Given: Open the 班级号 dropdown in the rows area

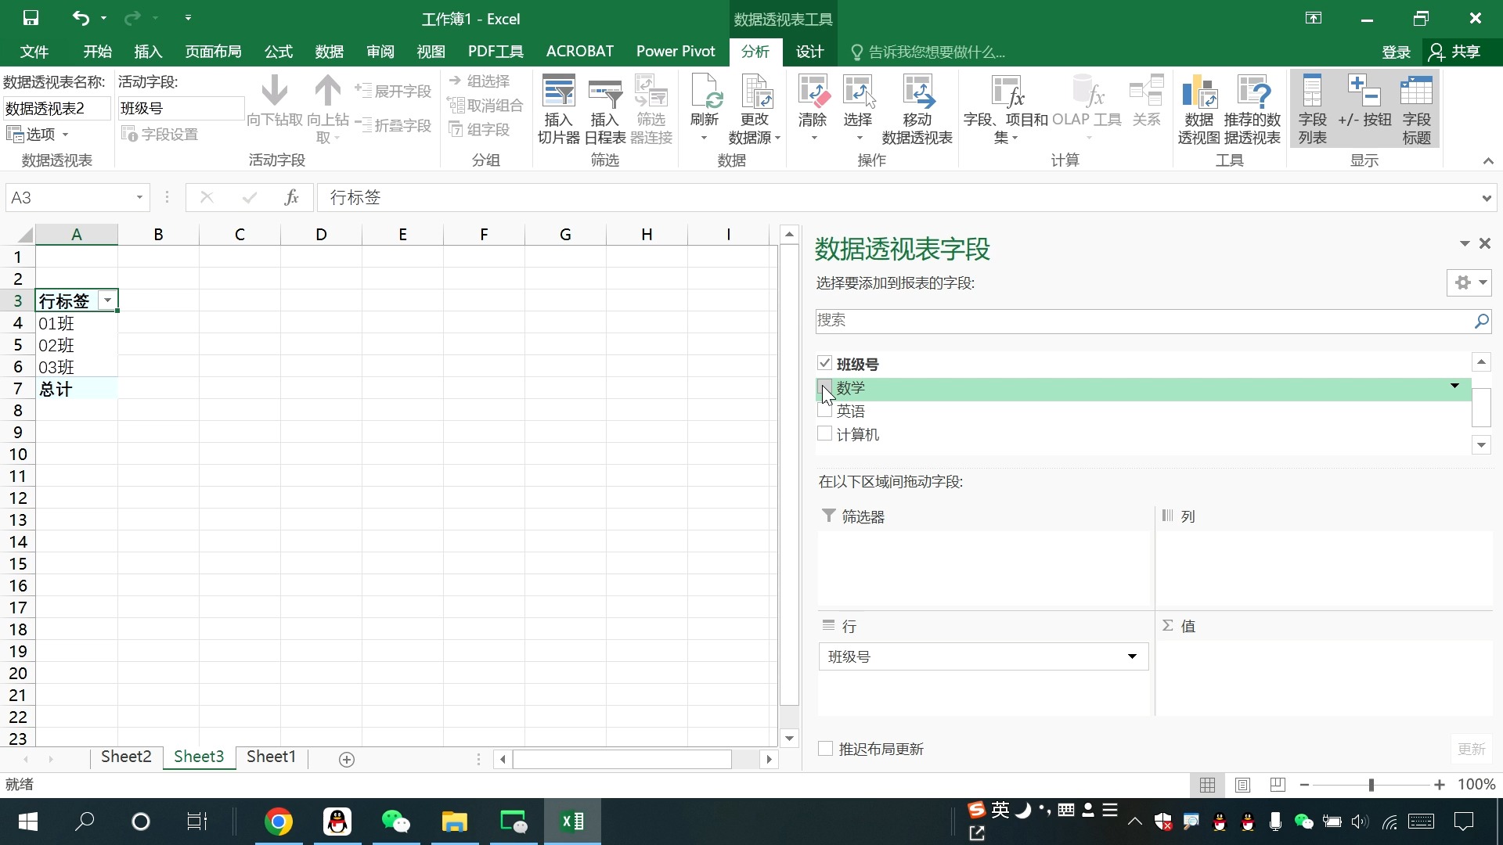Looking at the screenshot, I should pyautogui.click(x=1131, y=656).
